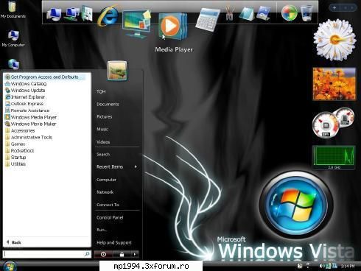
Task: Open Recent Items
Action: click(110, 166)
